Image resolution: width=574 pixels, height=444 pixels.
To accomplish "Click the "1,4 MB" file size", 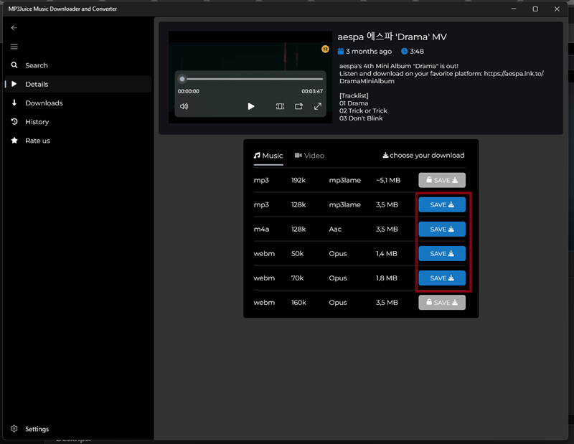I will (x=387, y=254).
